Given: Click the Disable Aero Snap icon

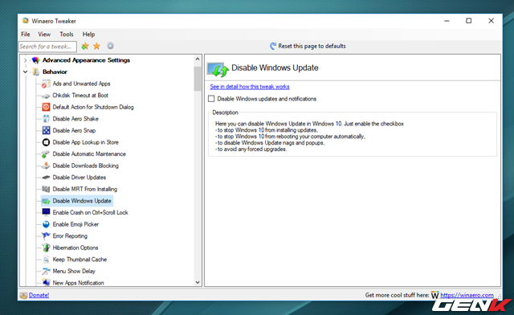Looking at the screenshot, I should pyautogui.click(x=46, y=131).
